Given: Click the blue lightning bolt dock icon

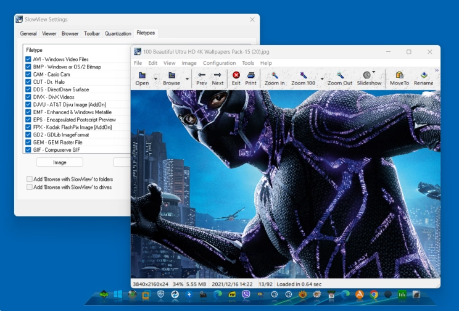Looking at the screenshot, I should pos(189,294).
